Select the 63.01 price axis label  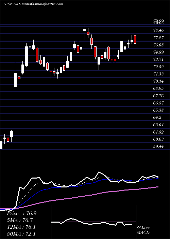159,125
